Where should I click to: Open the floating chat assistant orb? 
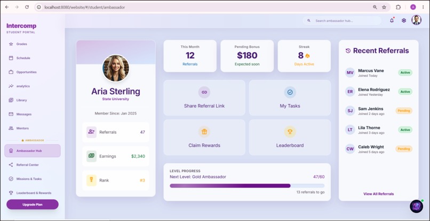pos(416,206)
